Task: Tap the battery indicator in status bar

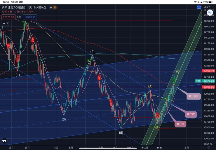Action: coord(211,2)
